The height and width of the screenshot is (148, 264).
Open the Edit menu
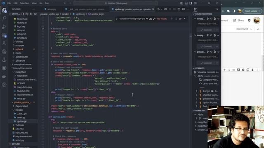15,3
